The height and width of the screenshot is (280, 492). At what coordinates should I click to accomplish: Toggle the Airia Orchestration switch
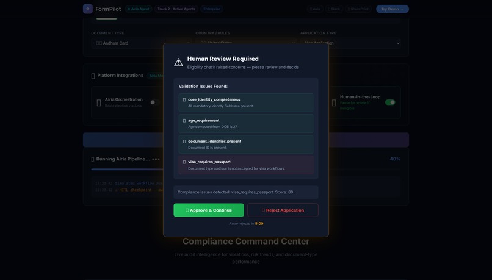[154, 102]
